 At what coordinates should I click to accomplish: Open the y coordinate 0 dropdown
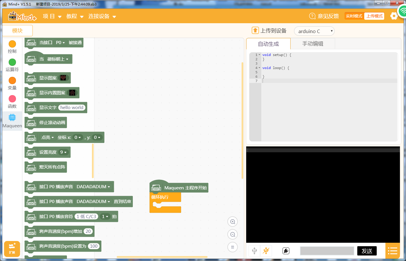[x=97, y=137]
